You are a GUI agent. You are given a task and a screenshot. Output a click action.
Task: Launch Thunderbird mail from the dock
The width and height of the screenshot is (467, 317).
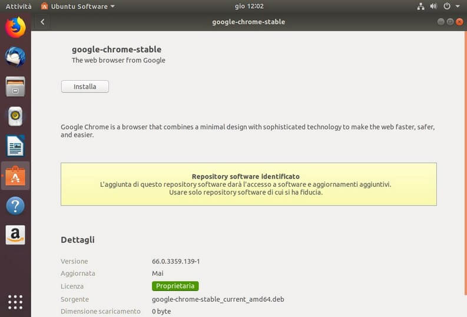pos(15,57)
